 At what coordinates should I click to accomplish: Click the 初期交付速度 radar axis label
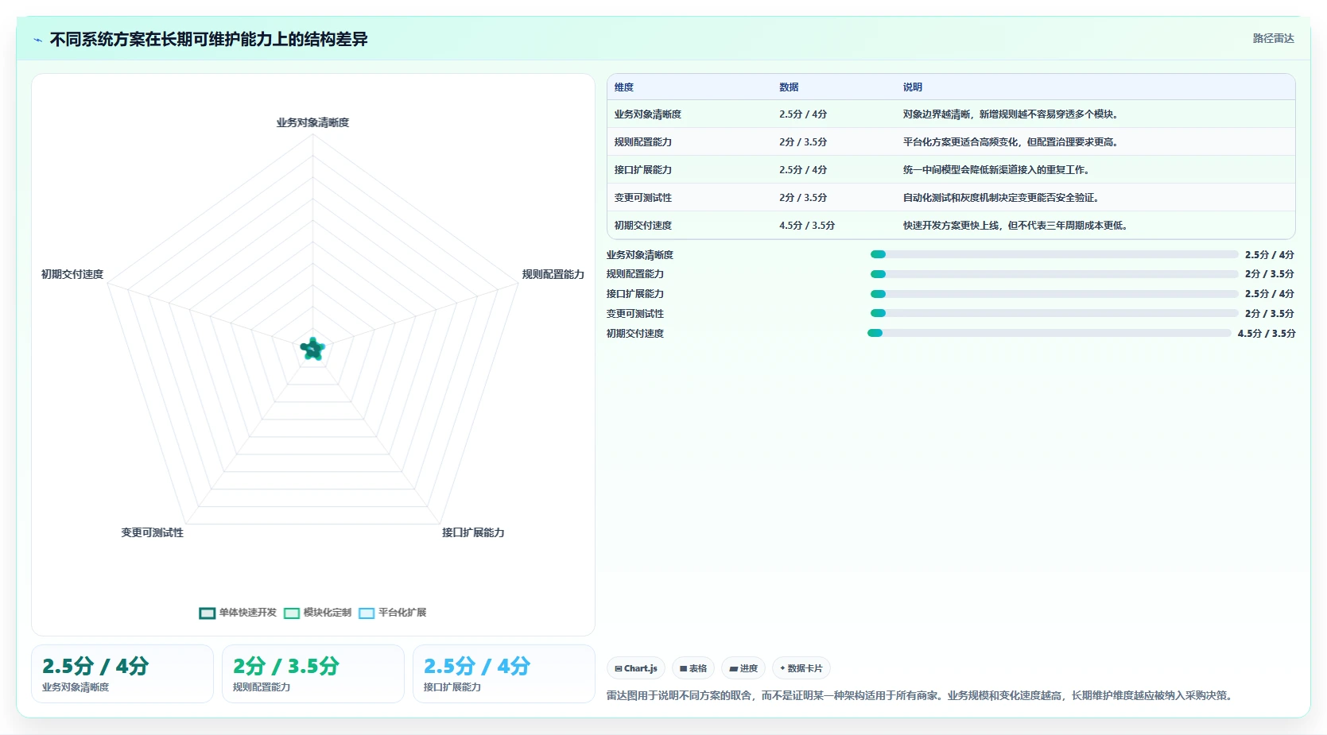coord(72,274)
